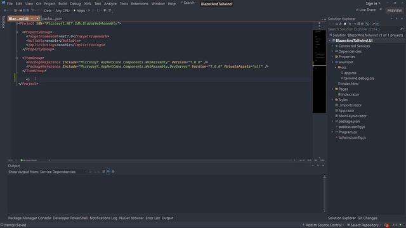Click Add to Source Control
406x228 pixels.
(x=323, y=225)
